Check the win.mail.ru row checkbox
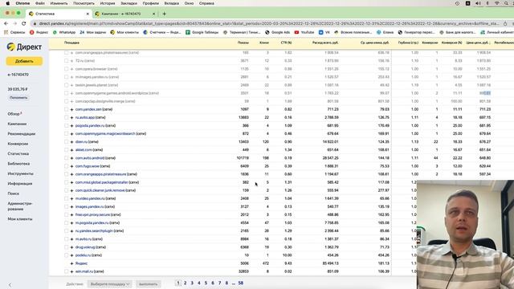The image size is (514, 289). click(x=66, y=271)
